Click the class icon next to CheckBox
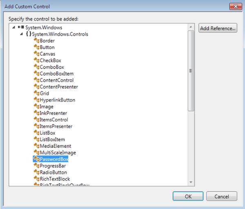The width and height of the screenshot is (245, 209). 37,60
